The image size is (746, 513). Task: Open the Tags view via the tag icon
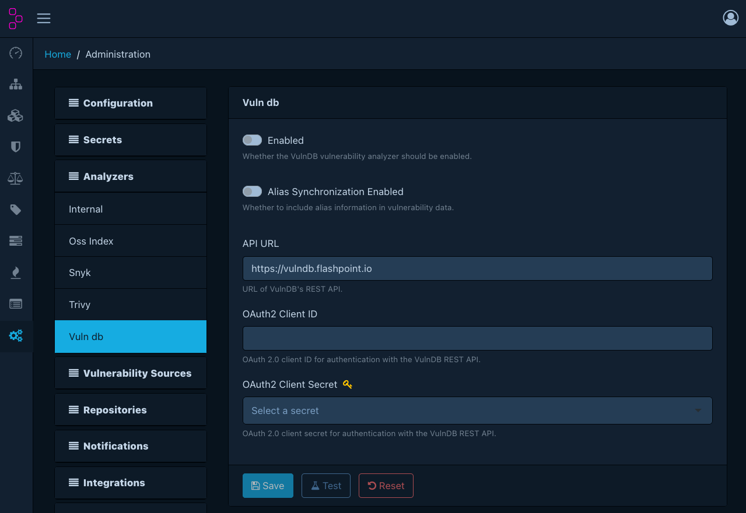pos(16,210)
